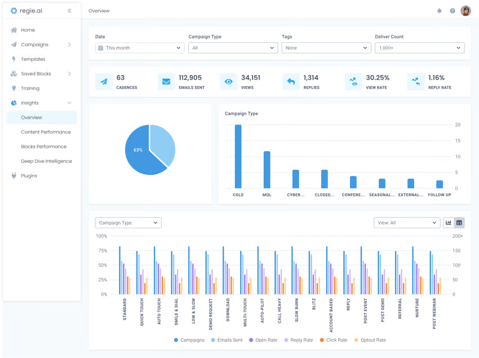The height and width of the screenshot is (358, 479).
Task: Click the help question mark icon
Action: (x=453, y=11)
